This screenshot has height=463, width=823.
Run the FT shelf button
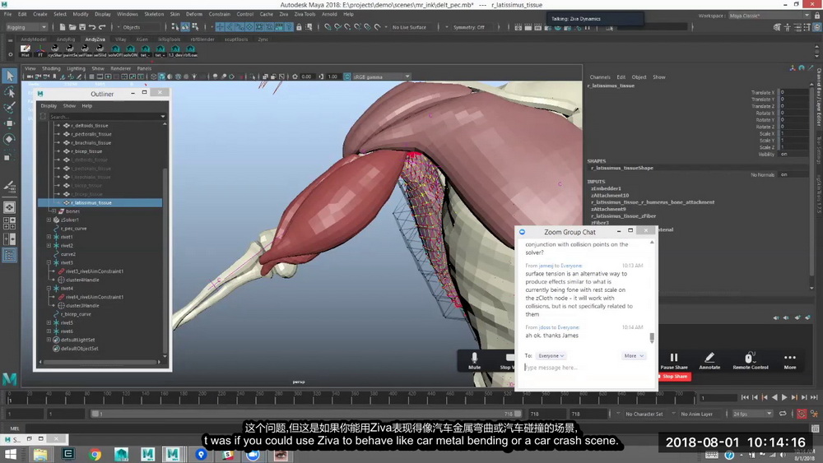[x=40, y=50]
